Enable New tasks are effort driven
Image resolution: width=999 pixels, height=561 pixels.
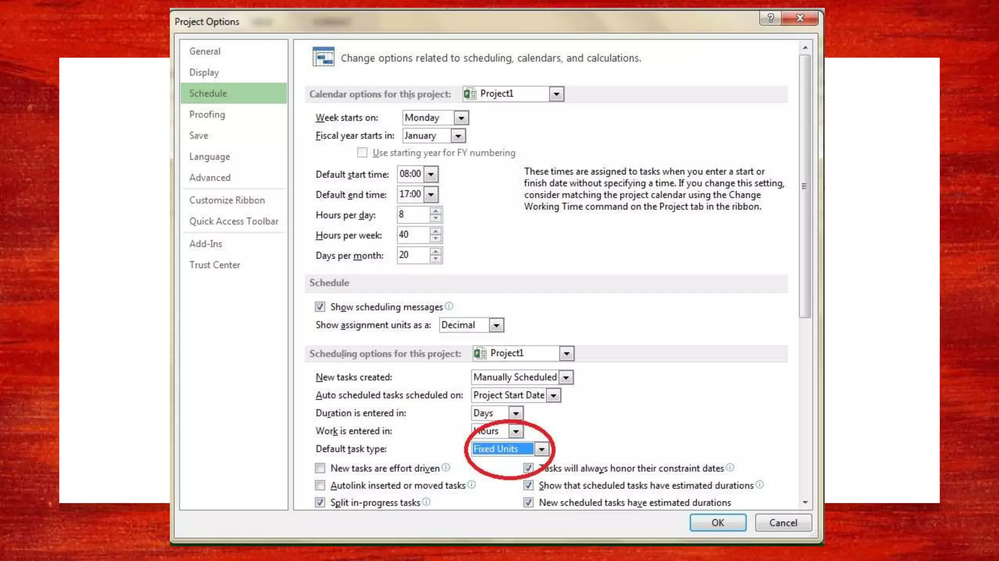[320, 468]
